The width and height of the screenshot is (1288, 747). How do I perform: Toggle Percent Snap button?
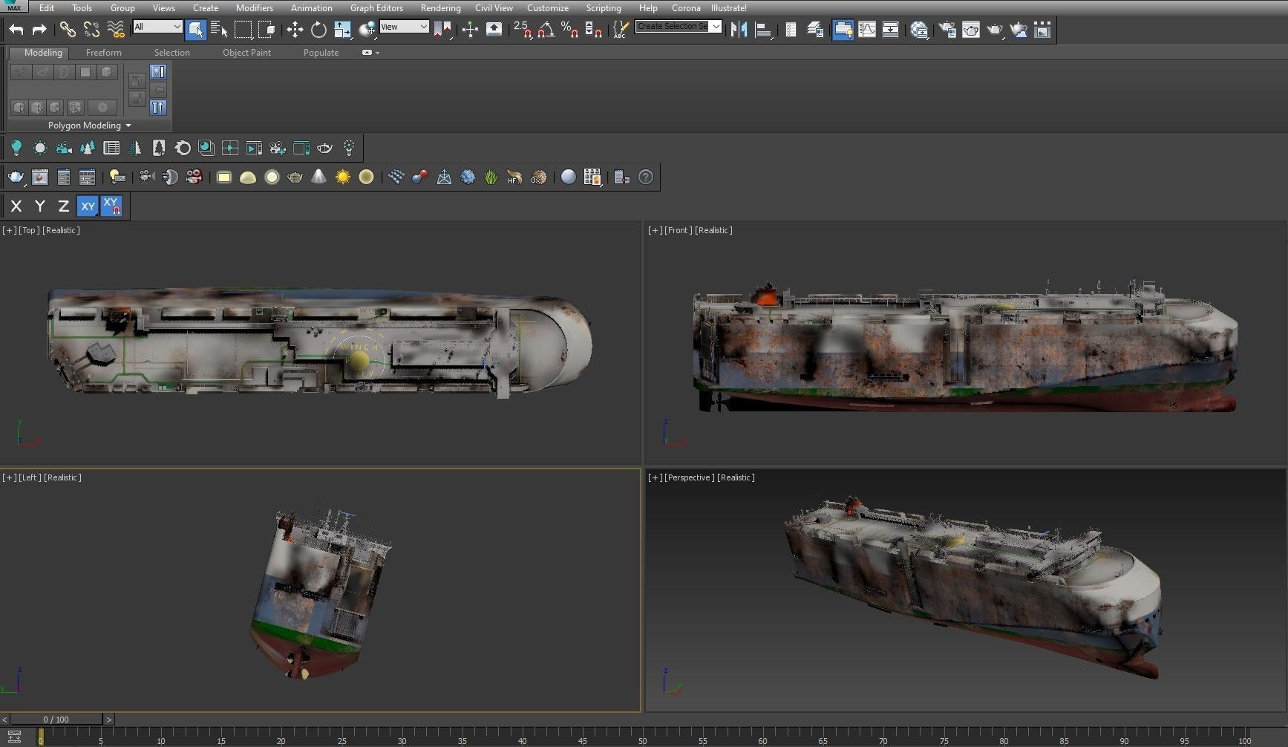click(569, 30)
